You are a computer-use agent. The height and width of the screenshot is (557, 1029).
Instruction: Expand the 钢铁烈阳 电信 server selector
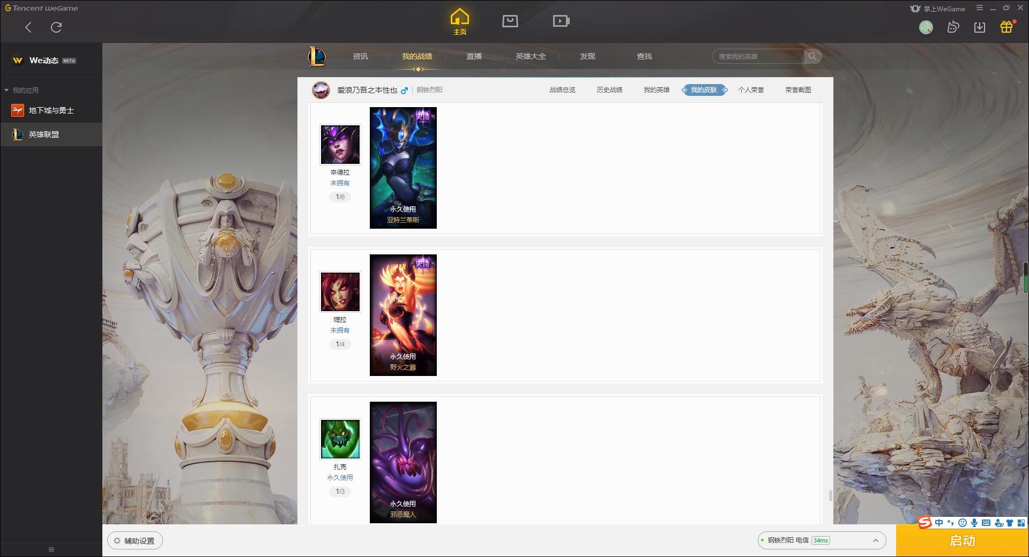pyautogui.click(x=822, y=540)
